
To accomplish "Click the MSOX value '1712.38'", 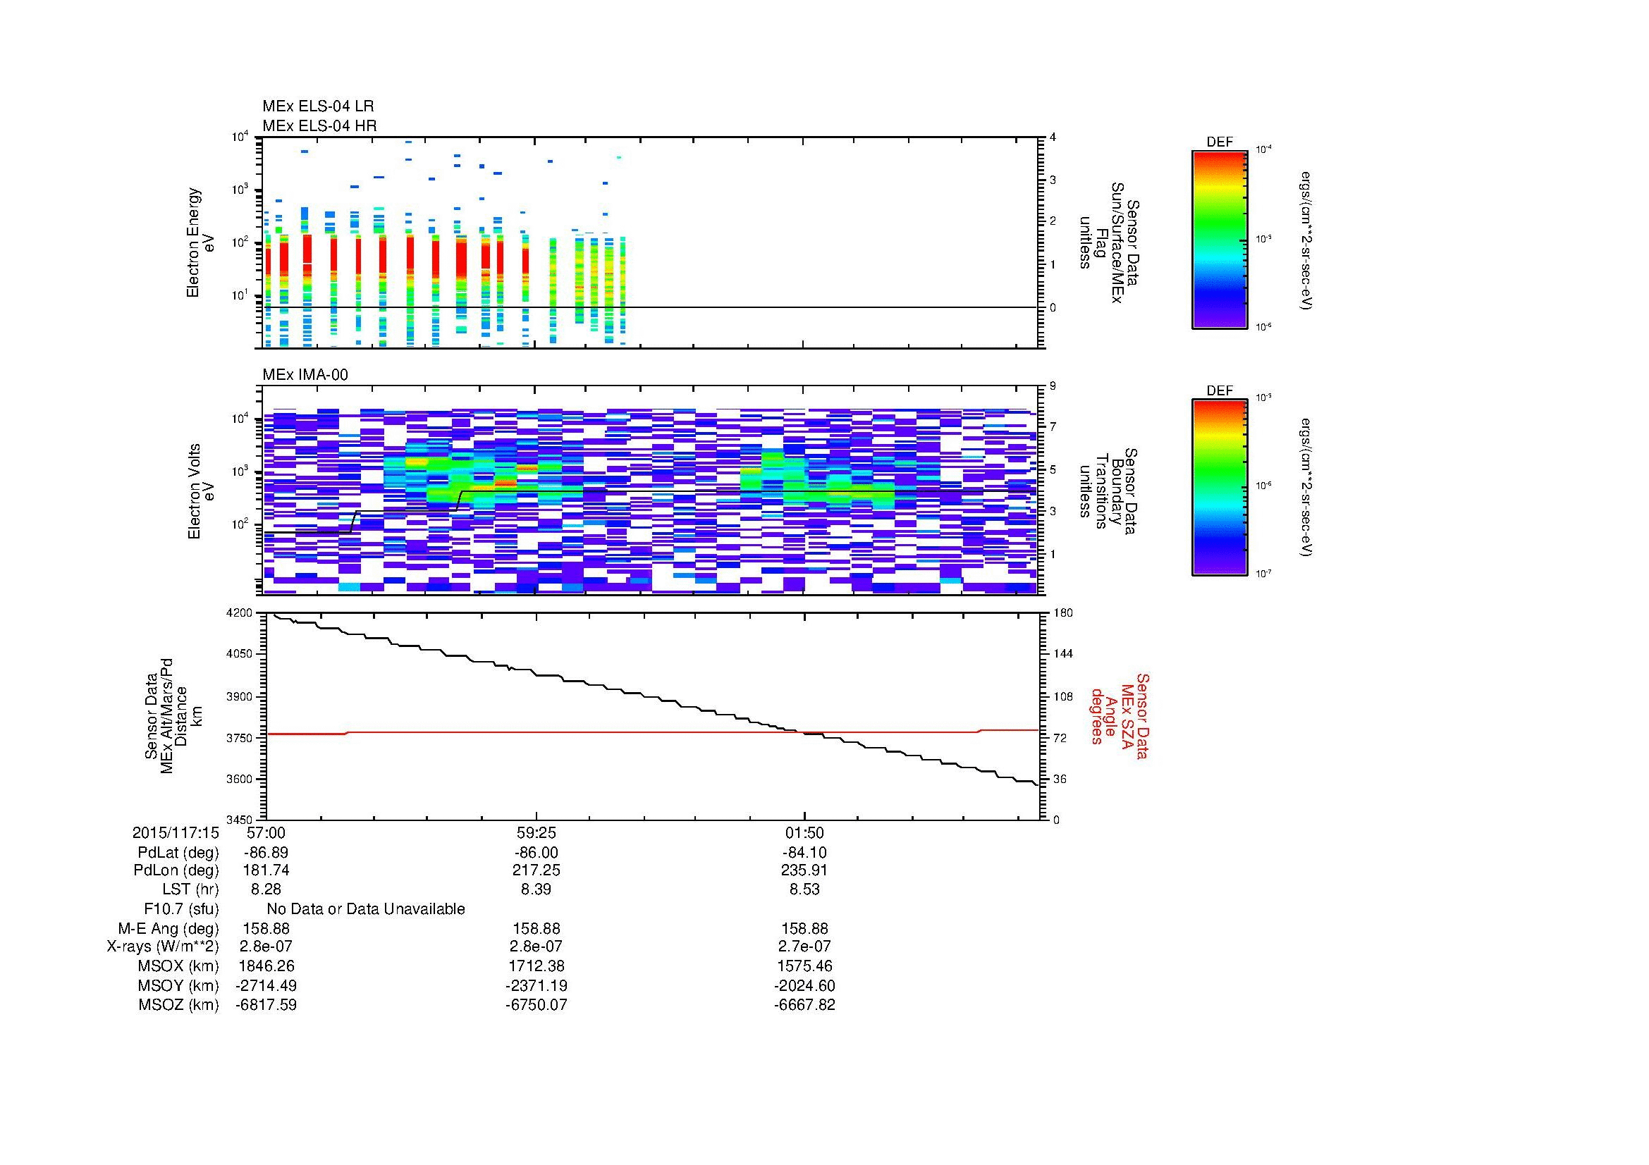I will click(x=536, y=966).
